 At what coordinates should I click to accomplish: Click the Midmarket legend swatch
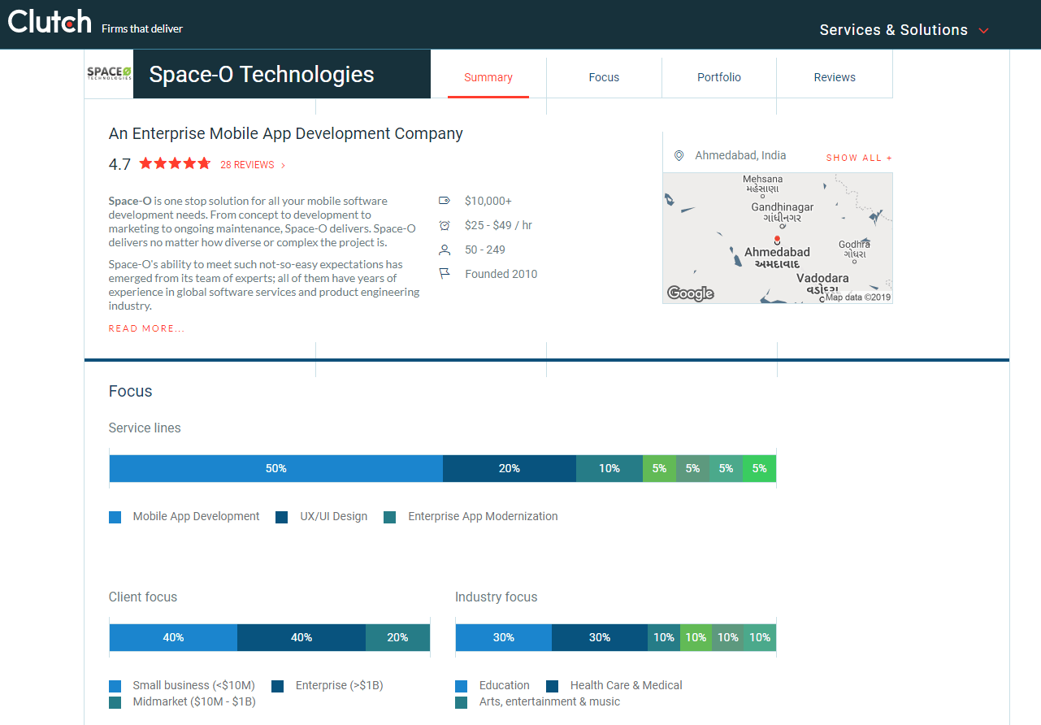(x=115, y=702)
